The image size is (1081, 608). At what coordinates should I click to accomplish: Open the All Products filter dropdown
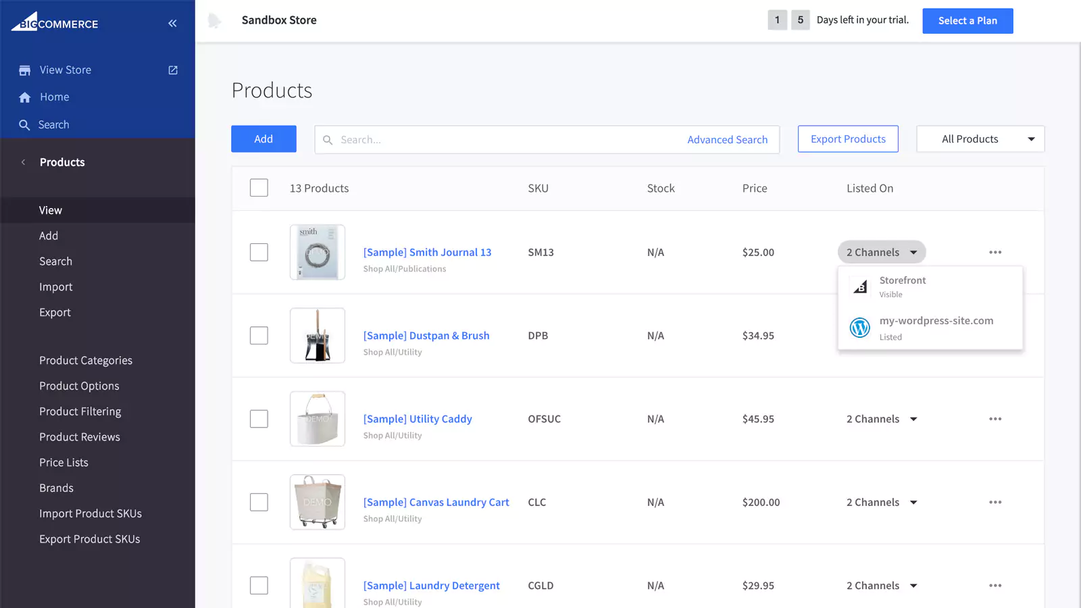point(980,139)
